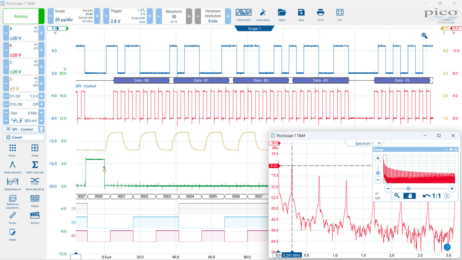462x260 pixels.
Task: Open the Scope timebase settings
Action: (74, 16)
